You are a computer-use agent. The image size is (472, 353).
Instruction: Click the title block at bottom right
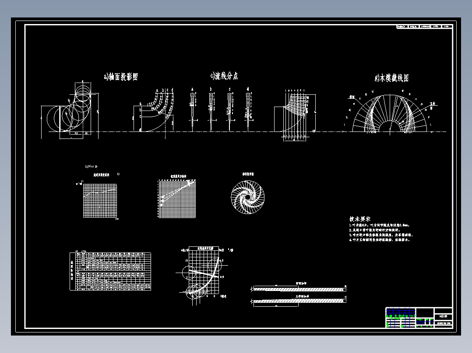pos(419,318)
